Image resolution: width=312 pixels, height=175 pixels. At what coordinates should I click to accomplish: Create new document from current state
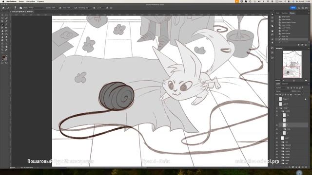298,45
